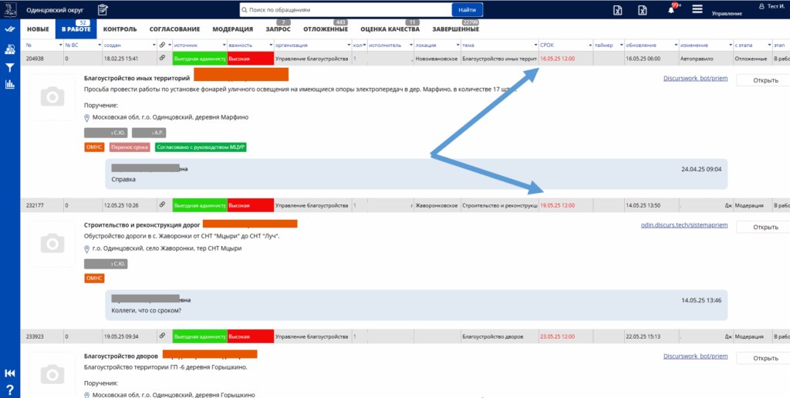
Task: Click the ОМНС tag under Марфино request
Action: [x=94, y=147]
